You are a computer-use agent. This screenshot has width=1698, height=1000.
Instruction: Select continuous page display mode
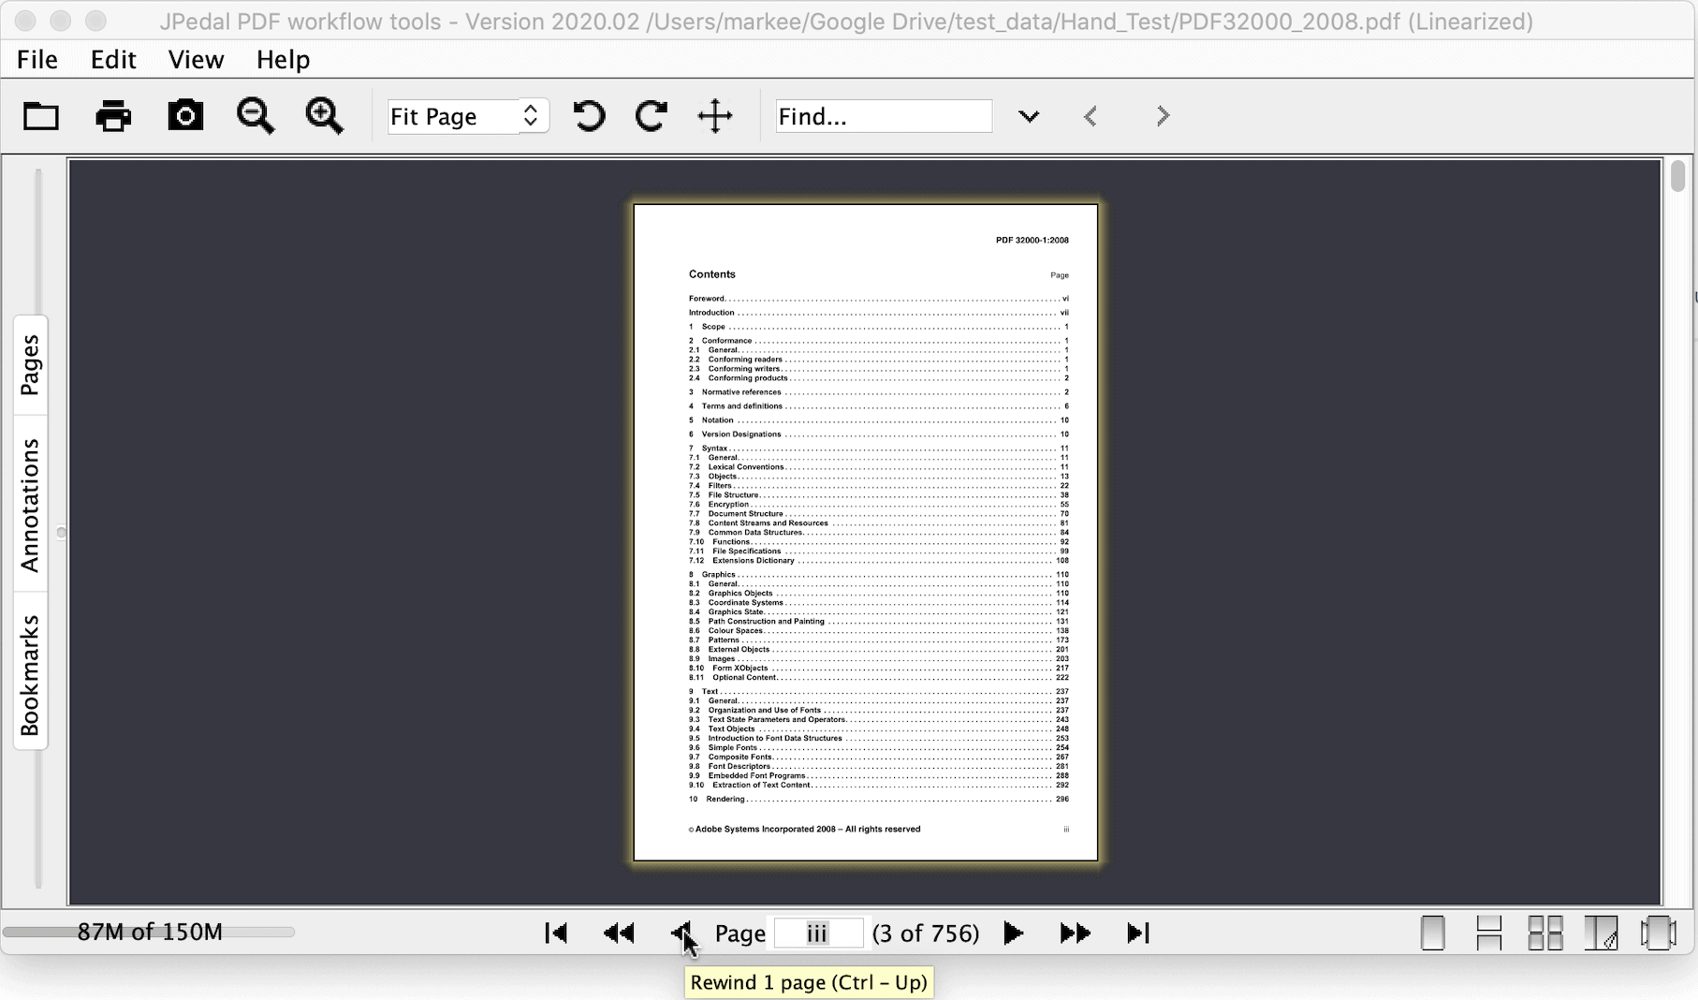pos(1488,933)
